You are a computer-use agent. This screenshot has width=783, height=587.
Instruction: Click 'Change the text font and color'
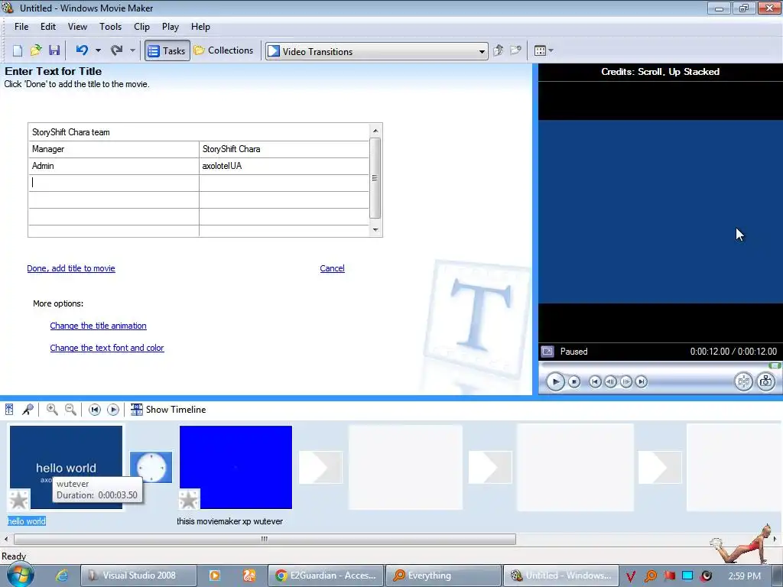107,348
